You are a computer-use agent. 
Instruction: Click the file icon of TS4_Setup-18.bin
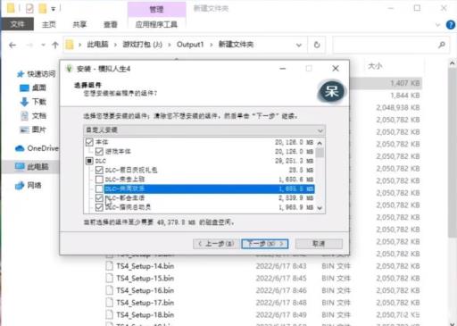110,314
